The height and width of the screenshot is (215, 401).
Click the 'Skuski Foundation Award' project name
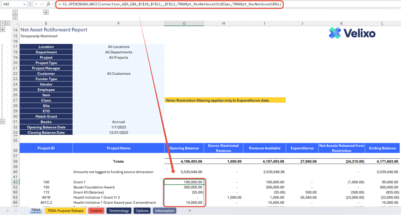(x=94, y=187)
